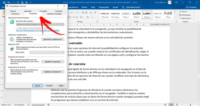Open the Undo history dropdown arrow
The height and width of the screenshot is (106, 200).
pyautogui.click(x=11, y=2)
